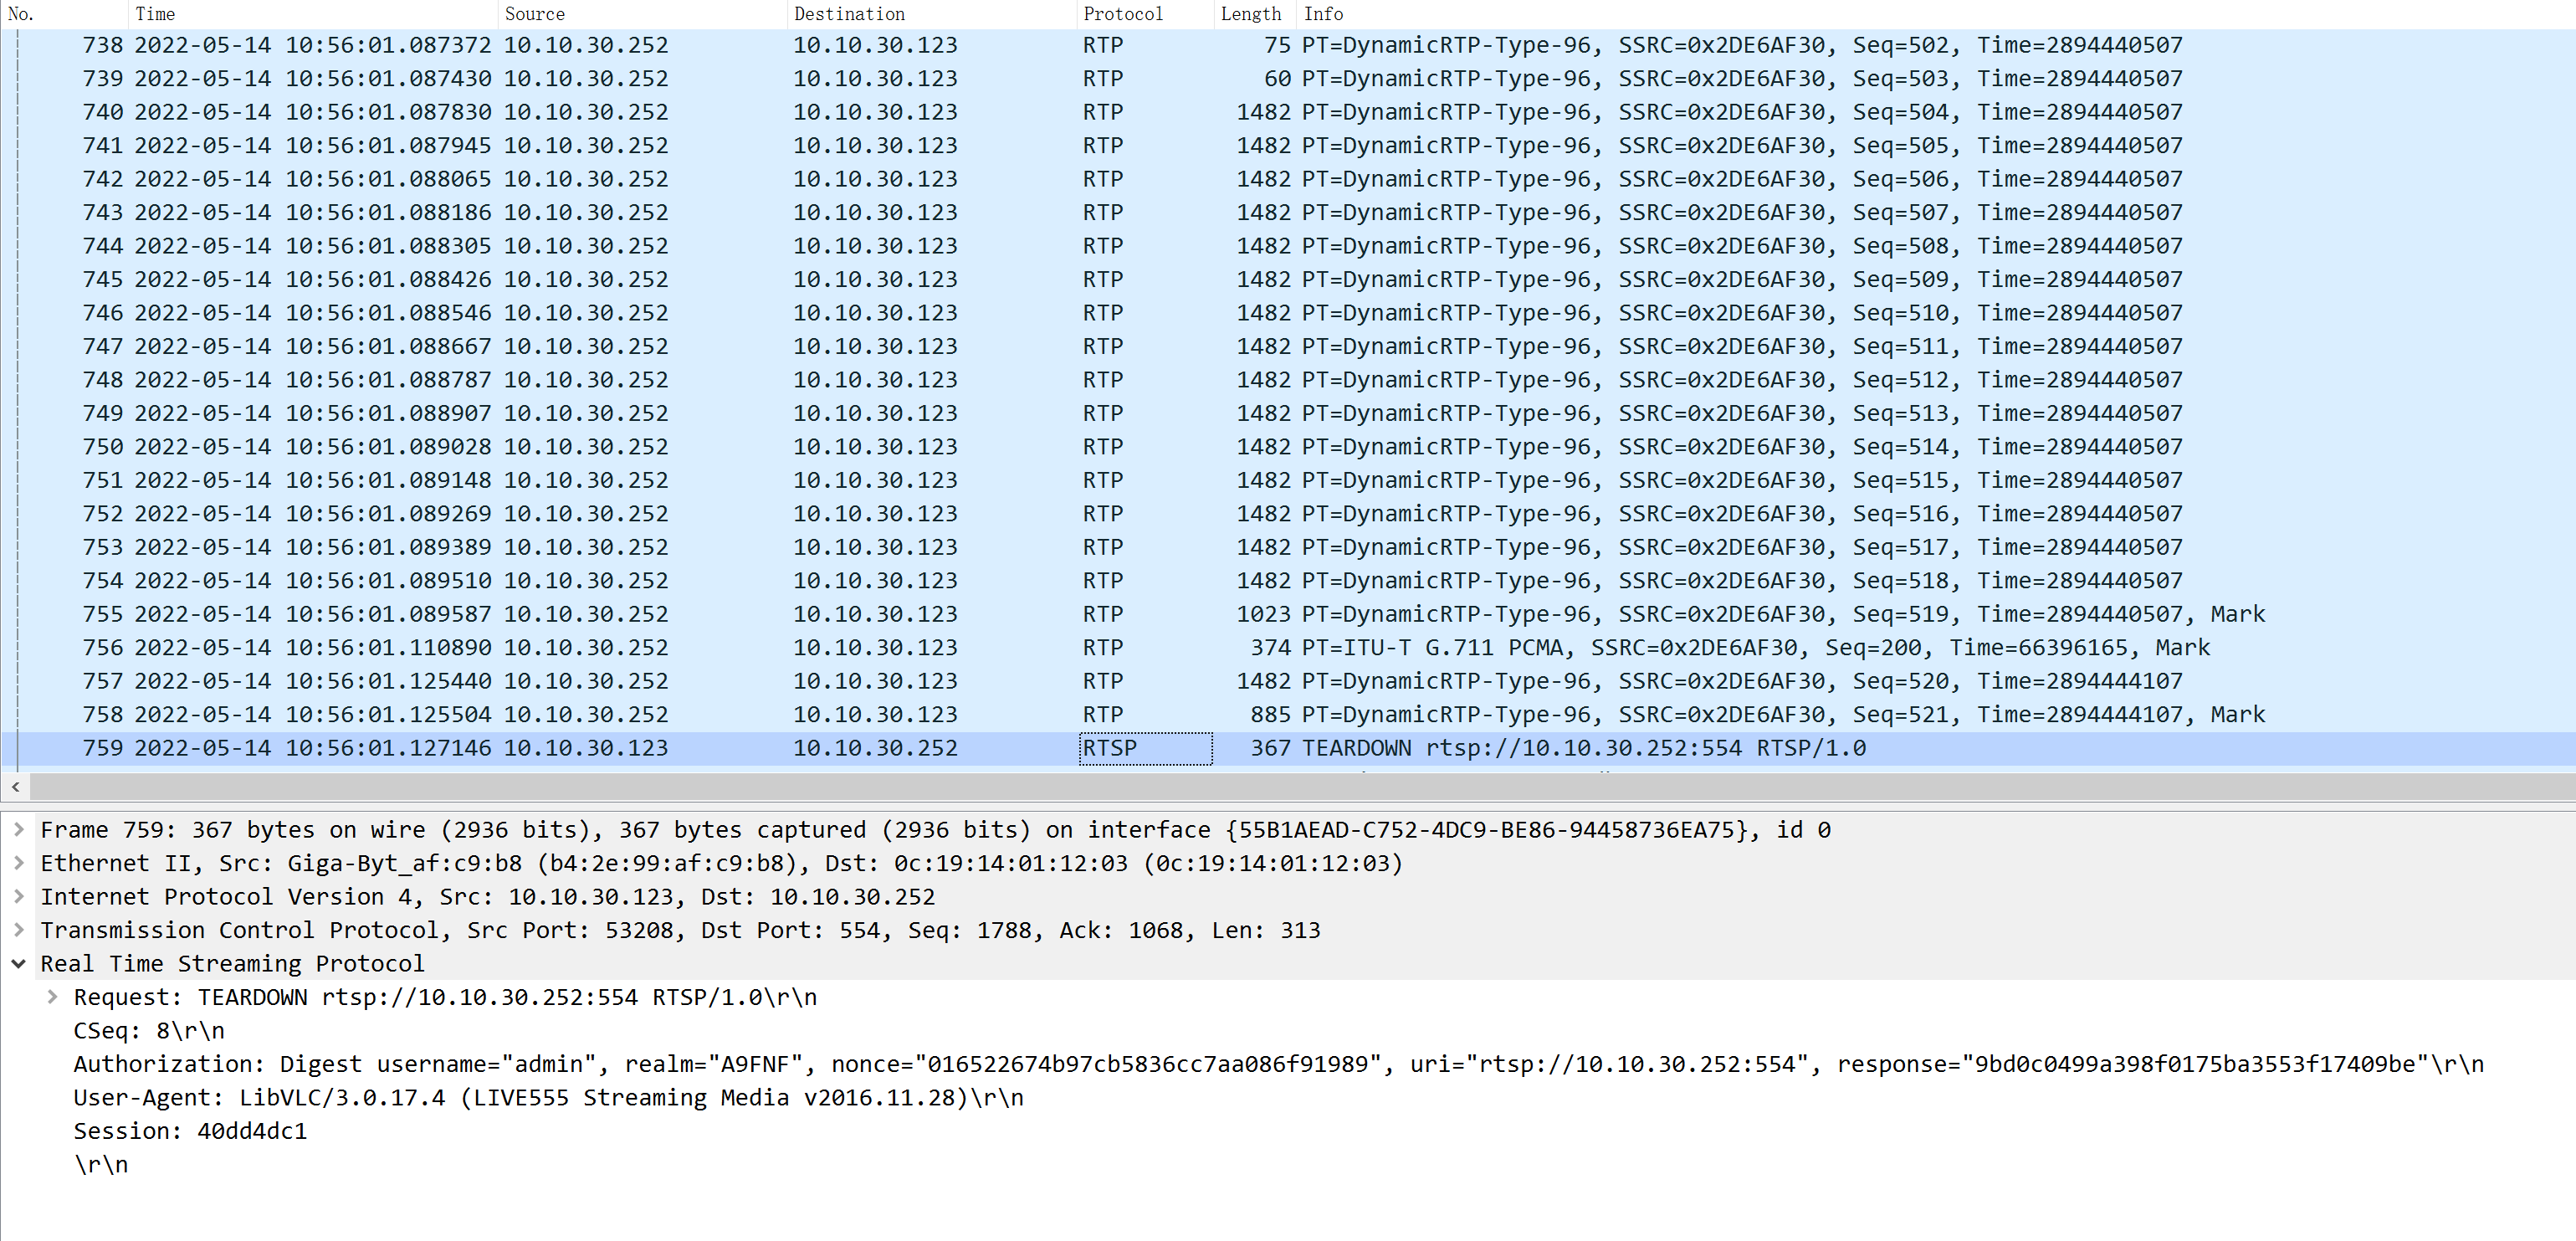Click the horizontal scrollbar left arrow
2576x1241 pixels.
click(15, 787)
